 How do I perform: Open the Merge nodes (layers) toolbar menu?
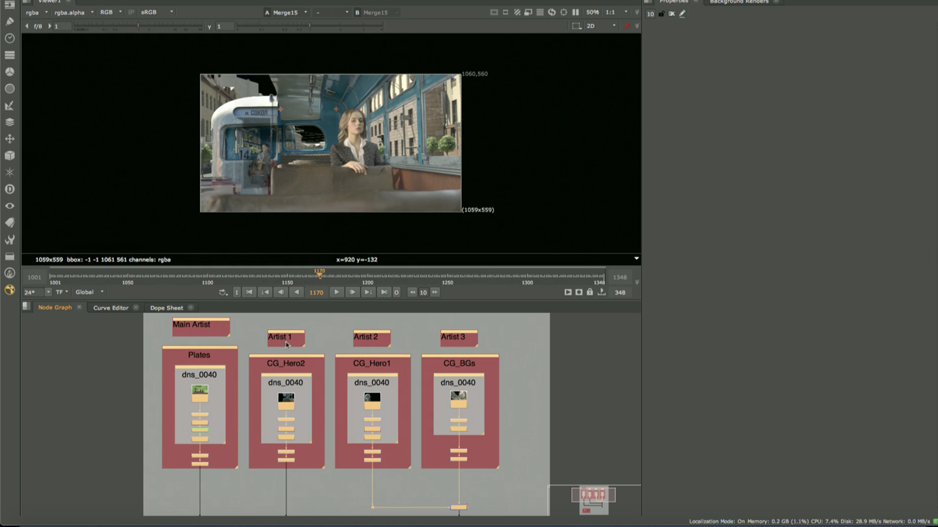(10, 122)
